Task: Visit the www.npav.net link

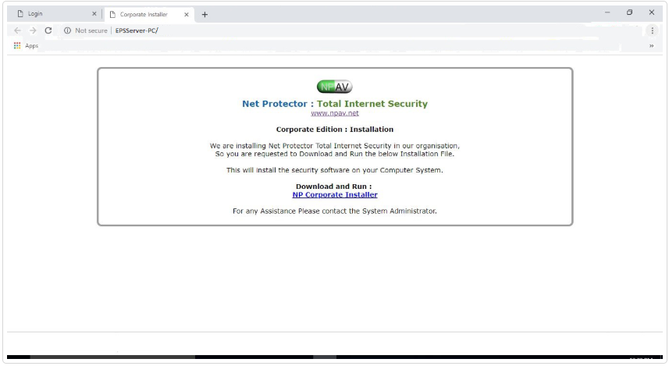Action: pos(334,113)
